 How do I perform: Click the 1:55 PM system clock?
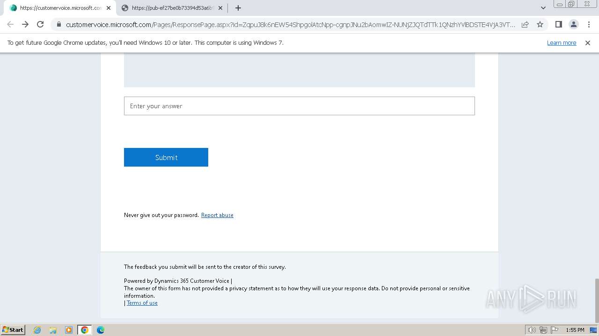[575, 330]
